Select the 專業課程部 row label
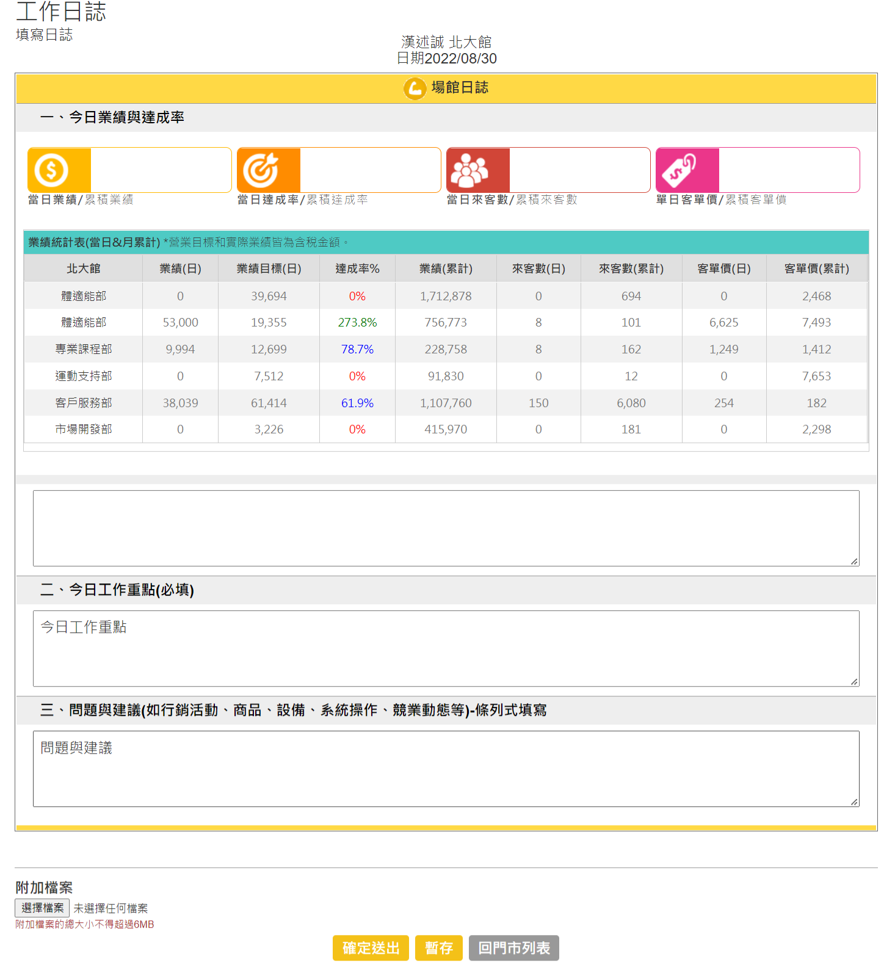 (x=84, y=349)
